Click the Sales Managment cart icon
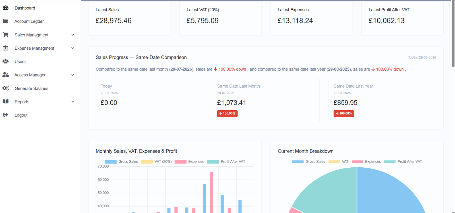The image size is (455, 213). [x=5, y=35]
